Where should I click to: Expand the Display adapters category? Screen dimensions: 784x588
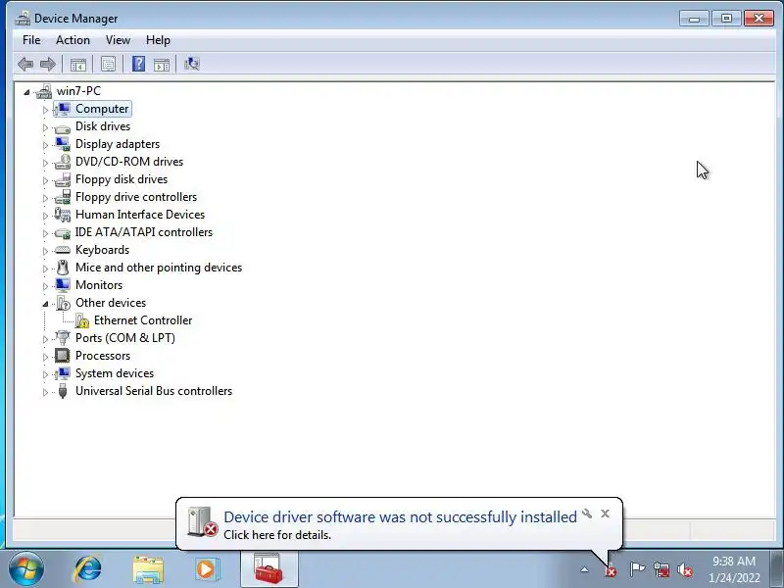45,145
